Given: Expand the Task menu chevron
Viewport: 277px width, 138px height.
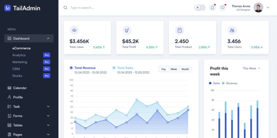Looking at the screenshot, I should (48, 107).
